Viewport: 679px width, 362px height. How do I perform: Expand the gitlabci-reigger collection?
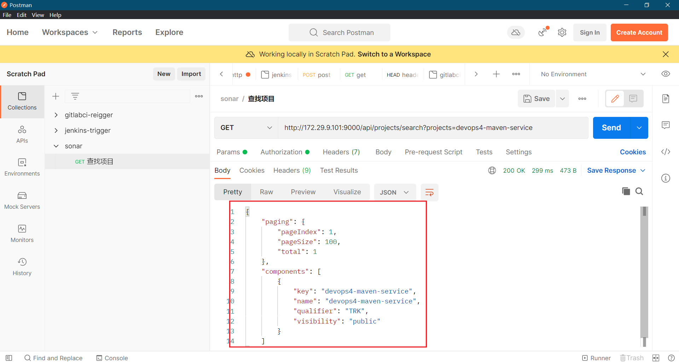pos(56,115)
